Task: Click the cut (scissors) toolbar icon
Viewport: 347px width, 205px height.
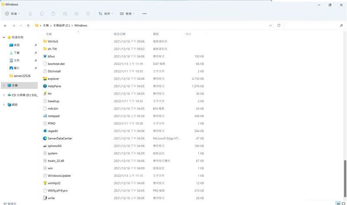Action: coord(30,13)
